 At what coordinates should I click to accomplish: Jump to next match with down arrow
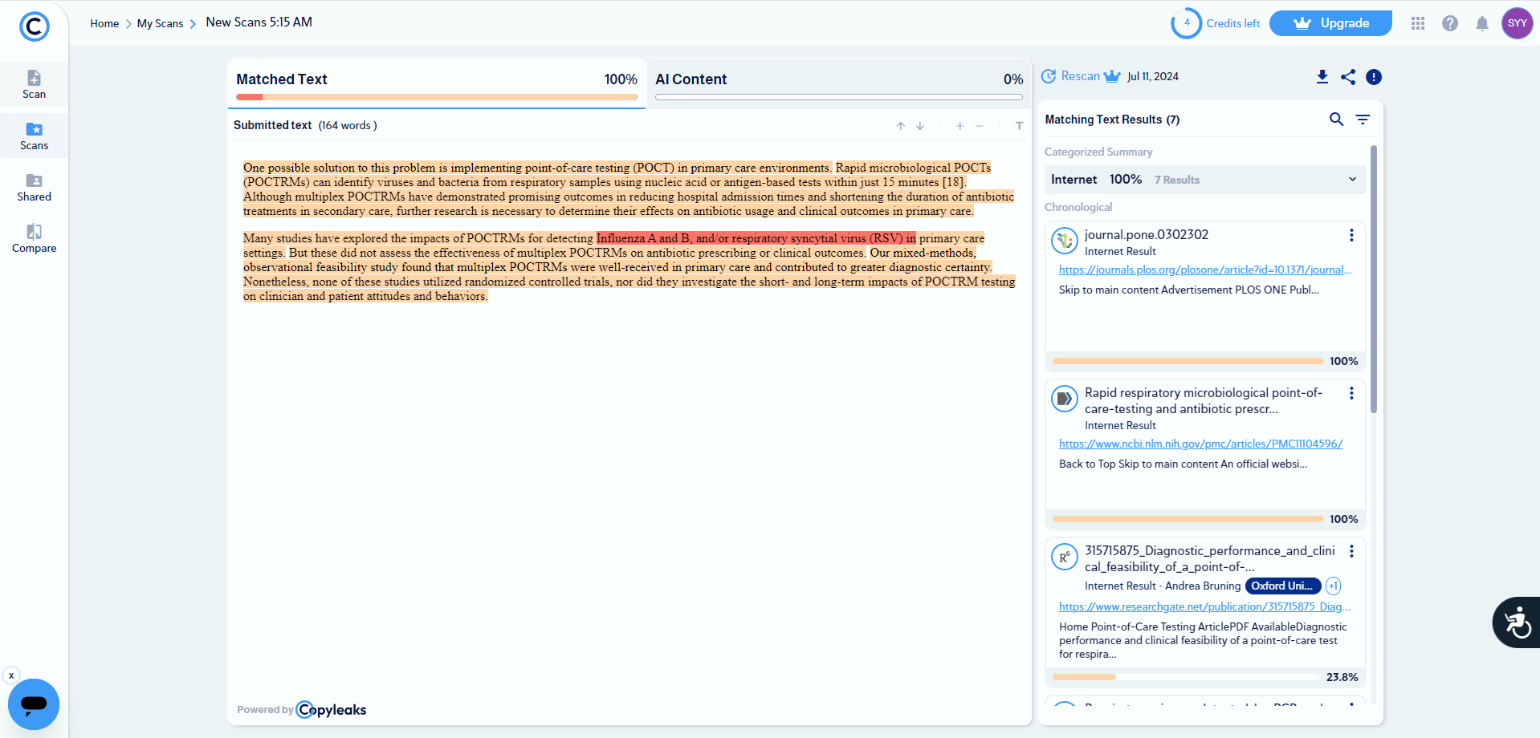[919, 126]
